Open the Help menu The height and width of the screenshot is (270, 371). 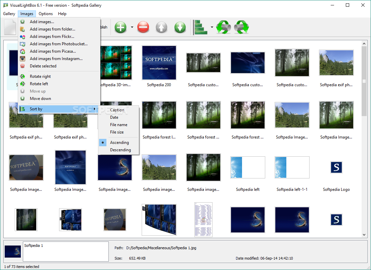(62, 14)
